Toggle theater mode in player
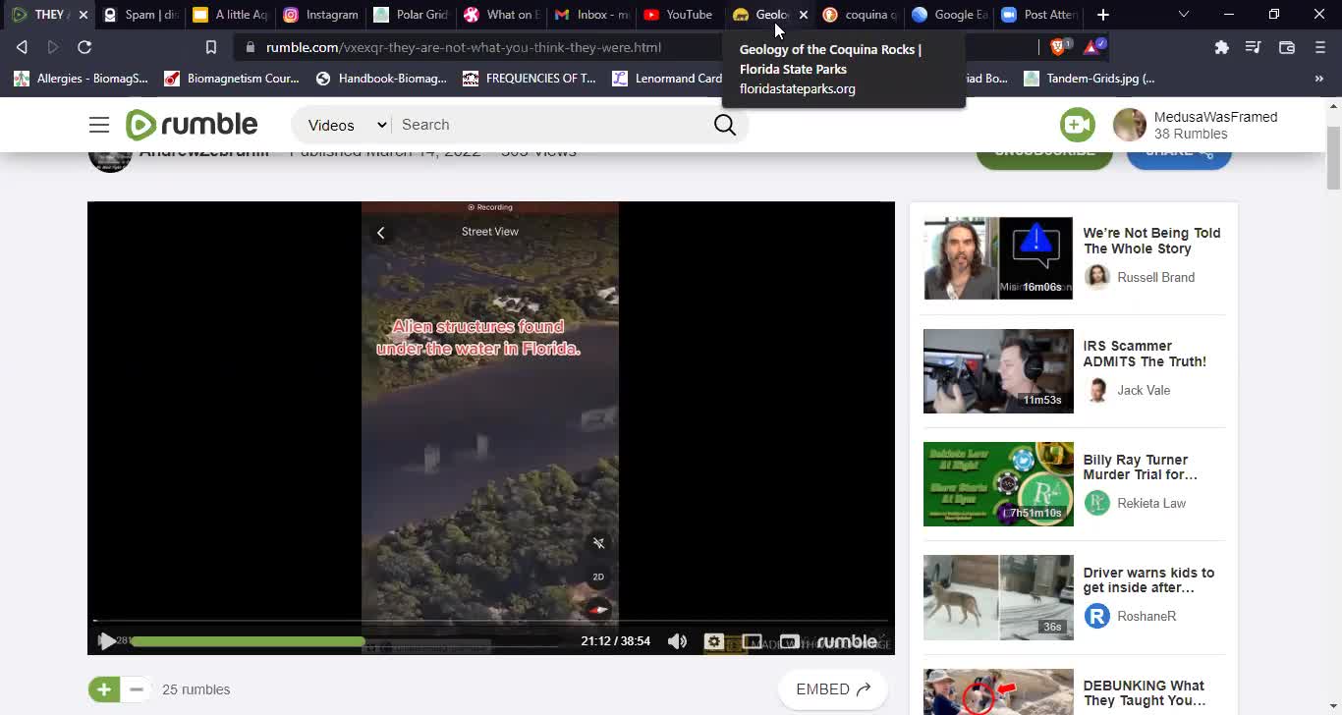Viewport: 1342px width, 715px height. click(753, 641)
